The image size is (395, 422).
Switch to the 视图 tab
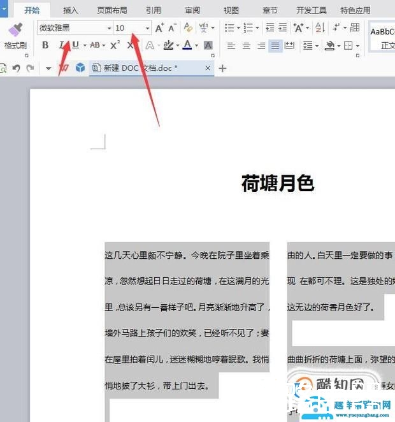tap(231, 10)
